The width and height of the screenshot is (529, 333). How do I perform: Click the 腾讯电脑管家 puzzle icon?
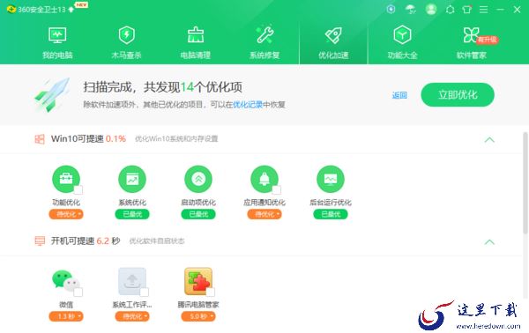[x=198, y=281]
